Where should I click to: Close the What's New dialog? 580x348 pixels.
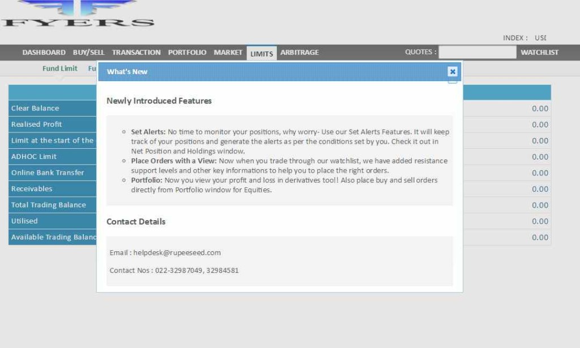pyautogui.click(x=452, y=72)
